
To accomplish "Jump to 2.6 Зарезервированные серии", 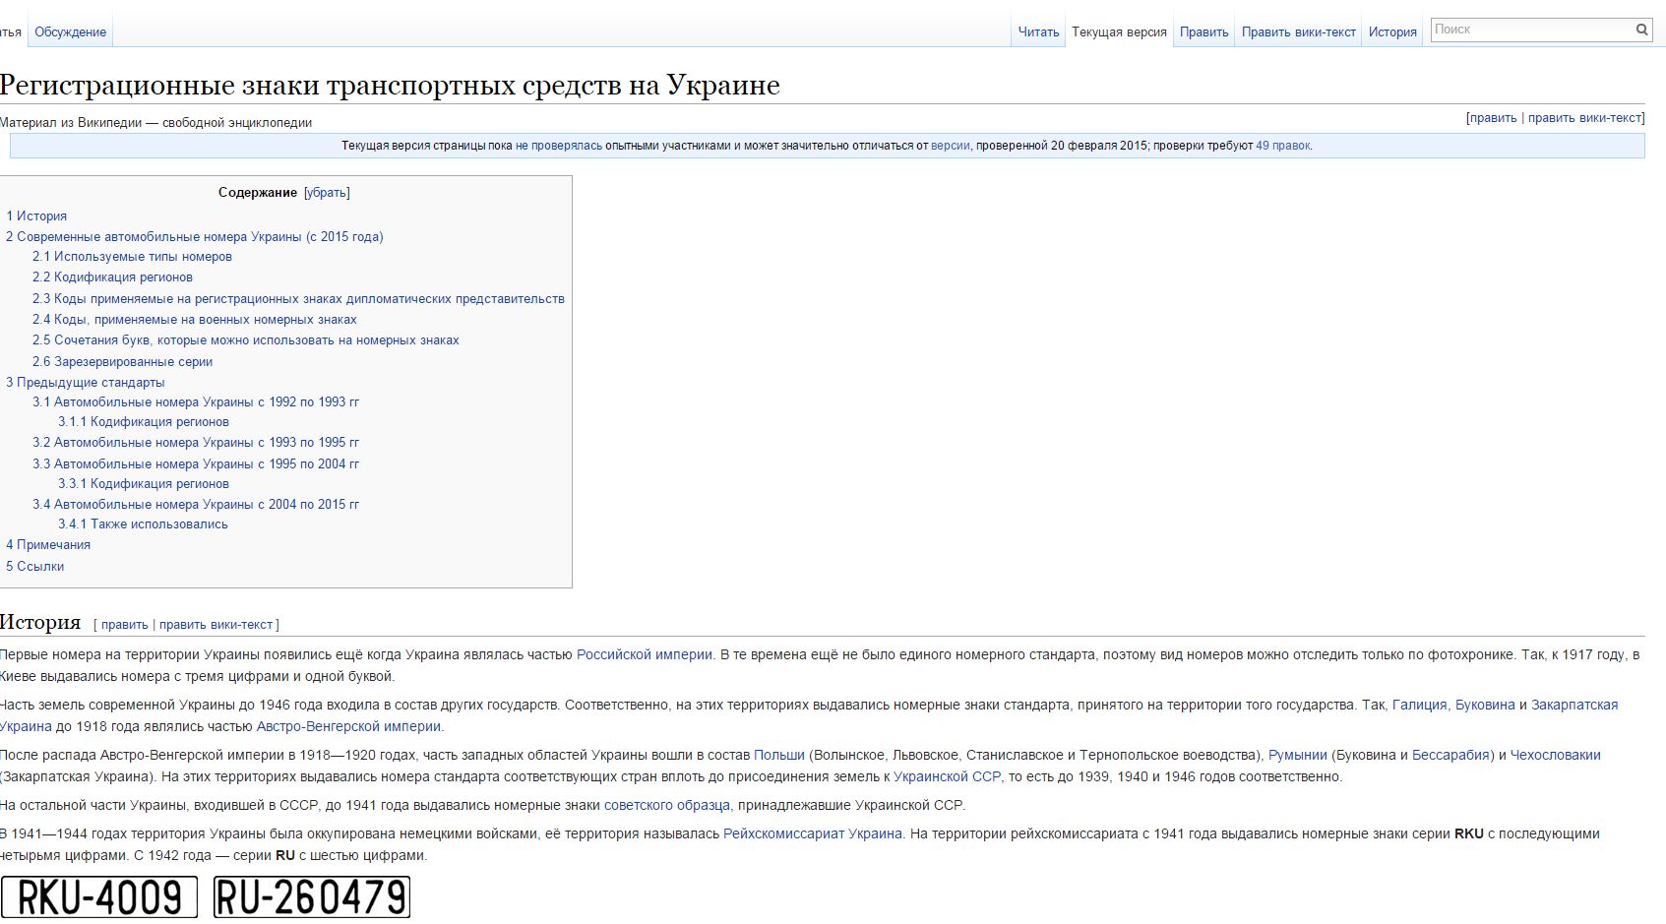I will (122, 361).
